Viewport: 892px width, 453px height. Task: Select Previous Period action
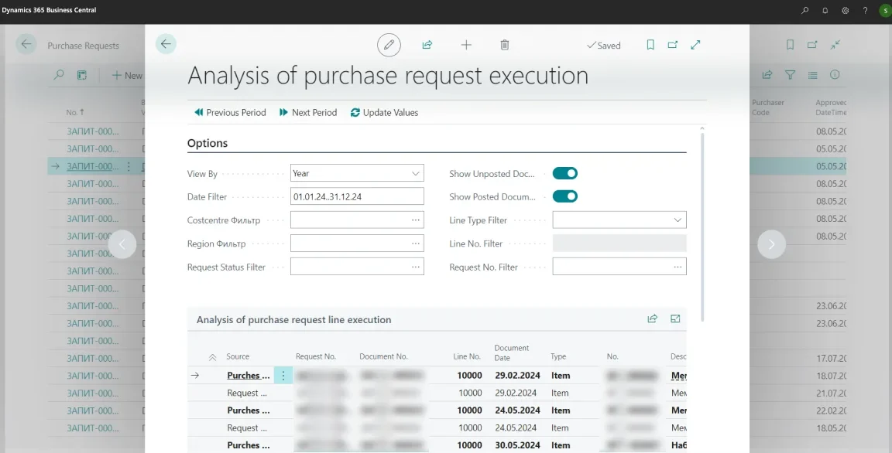pyautogui.click(x=229, y=112)
